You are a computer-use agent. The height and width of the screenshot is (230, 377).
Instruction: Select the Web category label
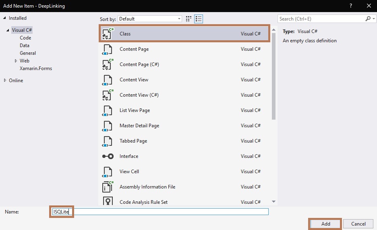[25, 61]
